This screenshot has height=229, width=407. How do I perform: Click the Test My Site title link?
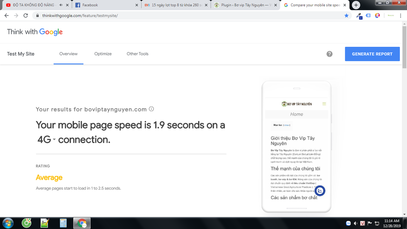21,54
